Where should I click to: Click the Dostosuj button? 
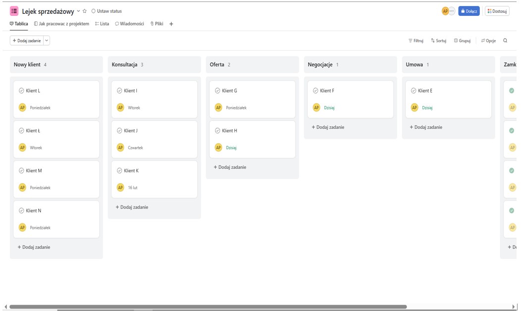pos(497,11)
